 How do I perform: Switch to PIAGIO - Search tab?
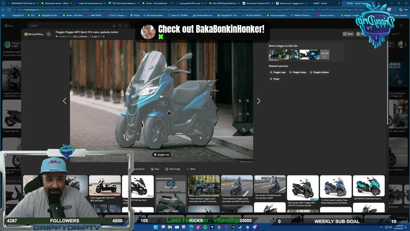click(x=324, y=3)
